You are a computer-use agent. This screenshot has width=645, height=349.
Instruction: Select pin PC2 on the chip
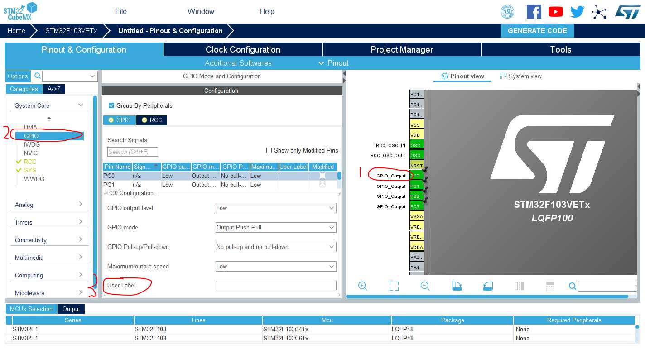coord(417,196)
